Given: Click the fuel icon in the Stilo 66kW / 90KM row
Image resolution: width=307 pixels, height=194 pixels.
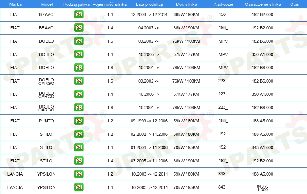Looking at the screenshot, I should (x=79, y=160).
